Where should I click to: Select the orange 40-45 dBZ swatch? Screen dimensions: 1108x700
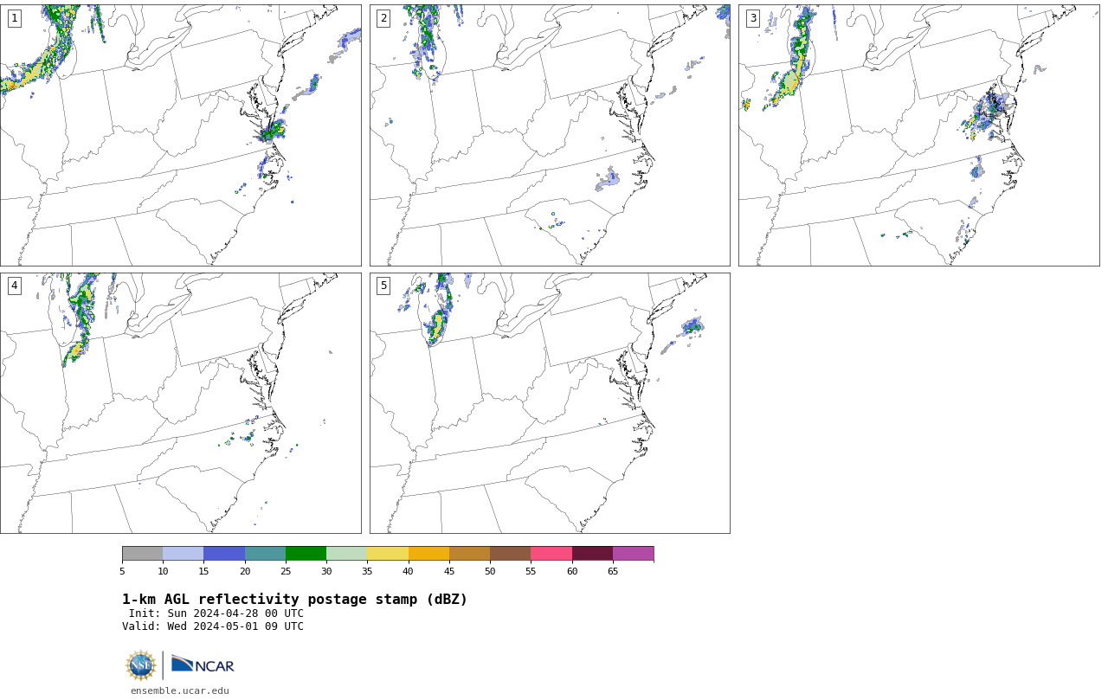(428, 554)
